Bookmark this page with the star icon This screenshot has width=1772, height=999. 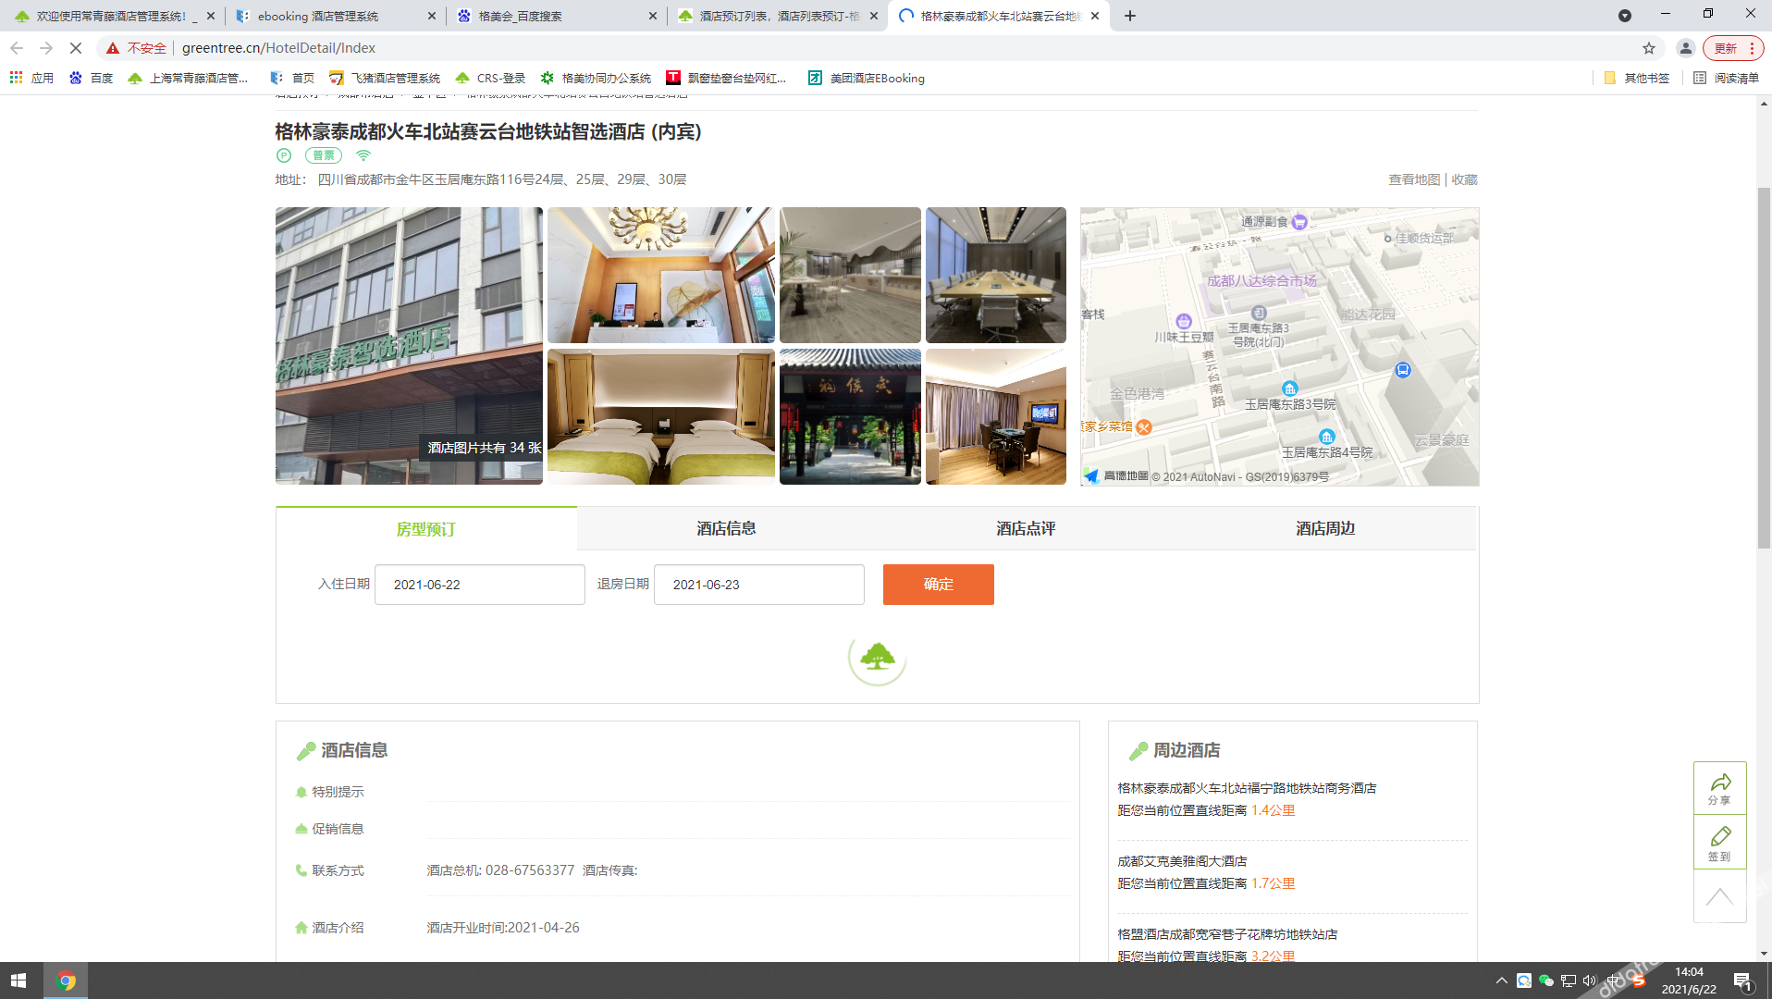coord(1649,48)
